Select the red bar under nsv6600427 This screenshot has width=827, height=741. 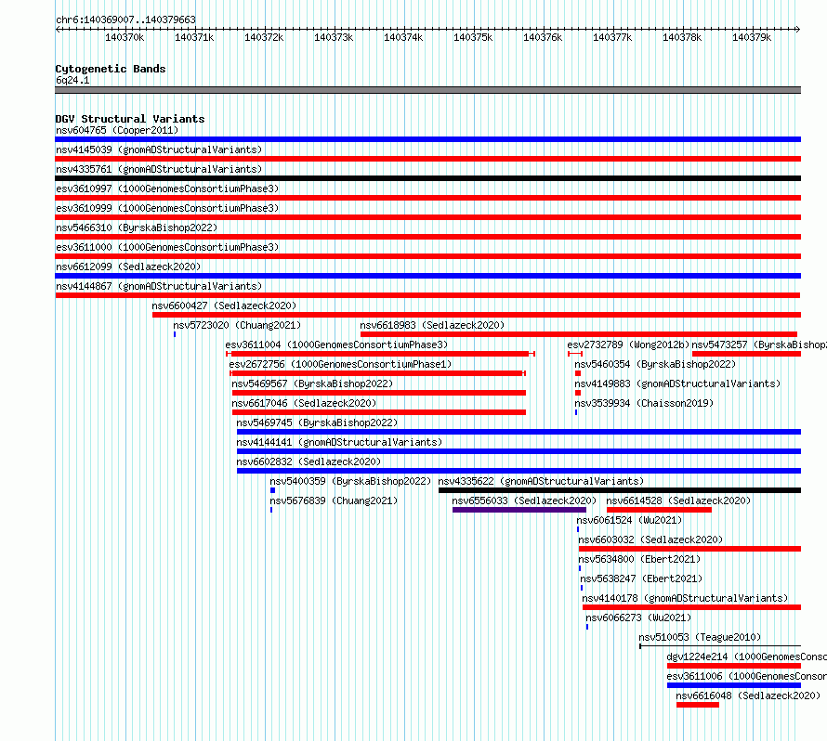477,315
